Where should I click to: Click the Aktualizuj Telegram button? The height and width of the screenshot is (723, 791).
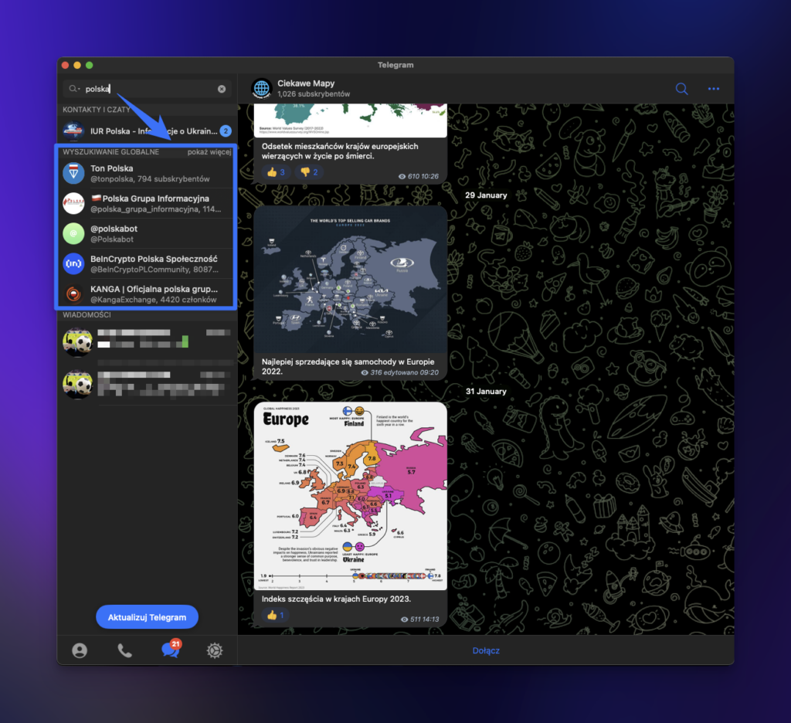(147, 617)
